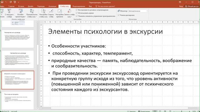Start the slideshow with the 'С начала' button
Screen dimensions: 200x112
click(2, 13)
